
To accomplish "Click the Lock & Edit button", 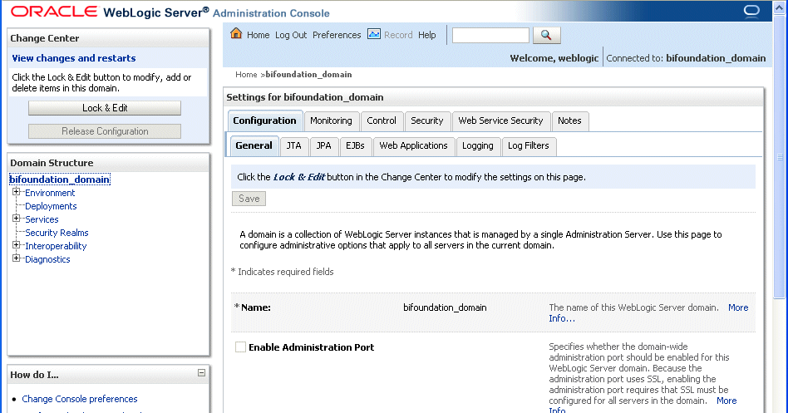I will pos(105,108).
